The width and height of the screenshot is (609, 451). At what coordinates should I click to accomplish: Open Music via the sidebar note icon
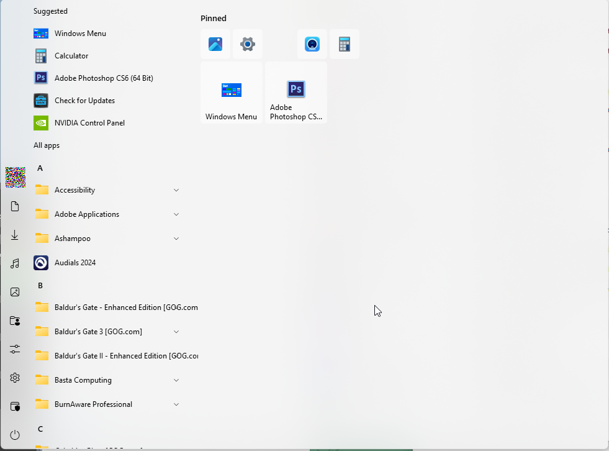pos(15,263)
